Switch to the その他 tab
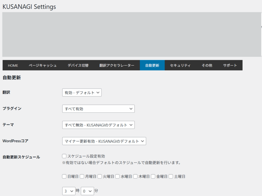The image size is (262, 196). (207, 65)
